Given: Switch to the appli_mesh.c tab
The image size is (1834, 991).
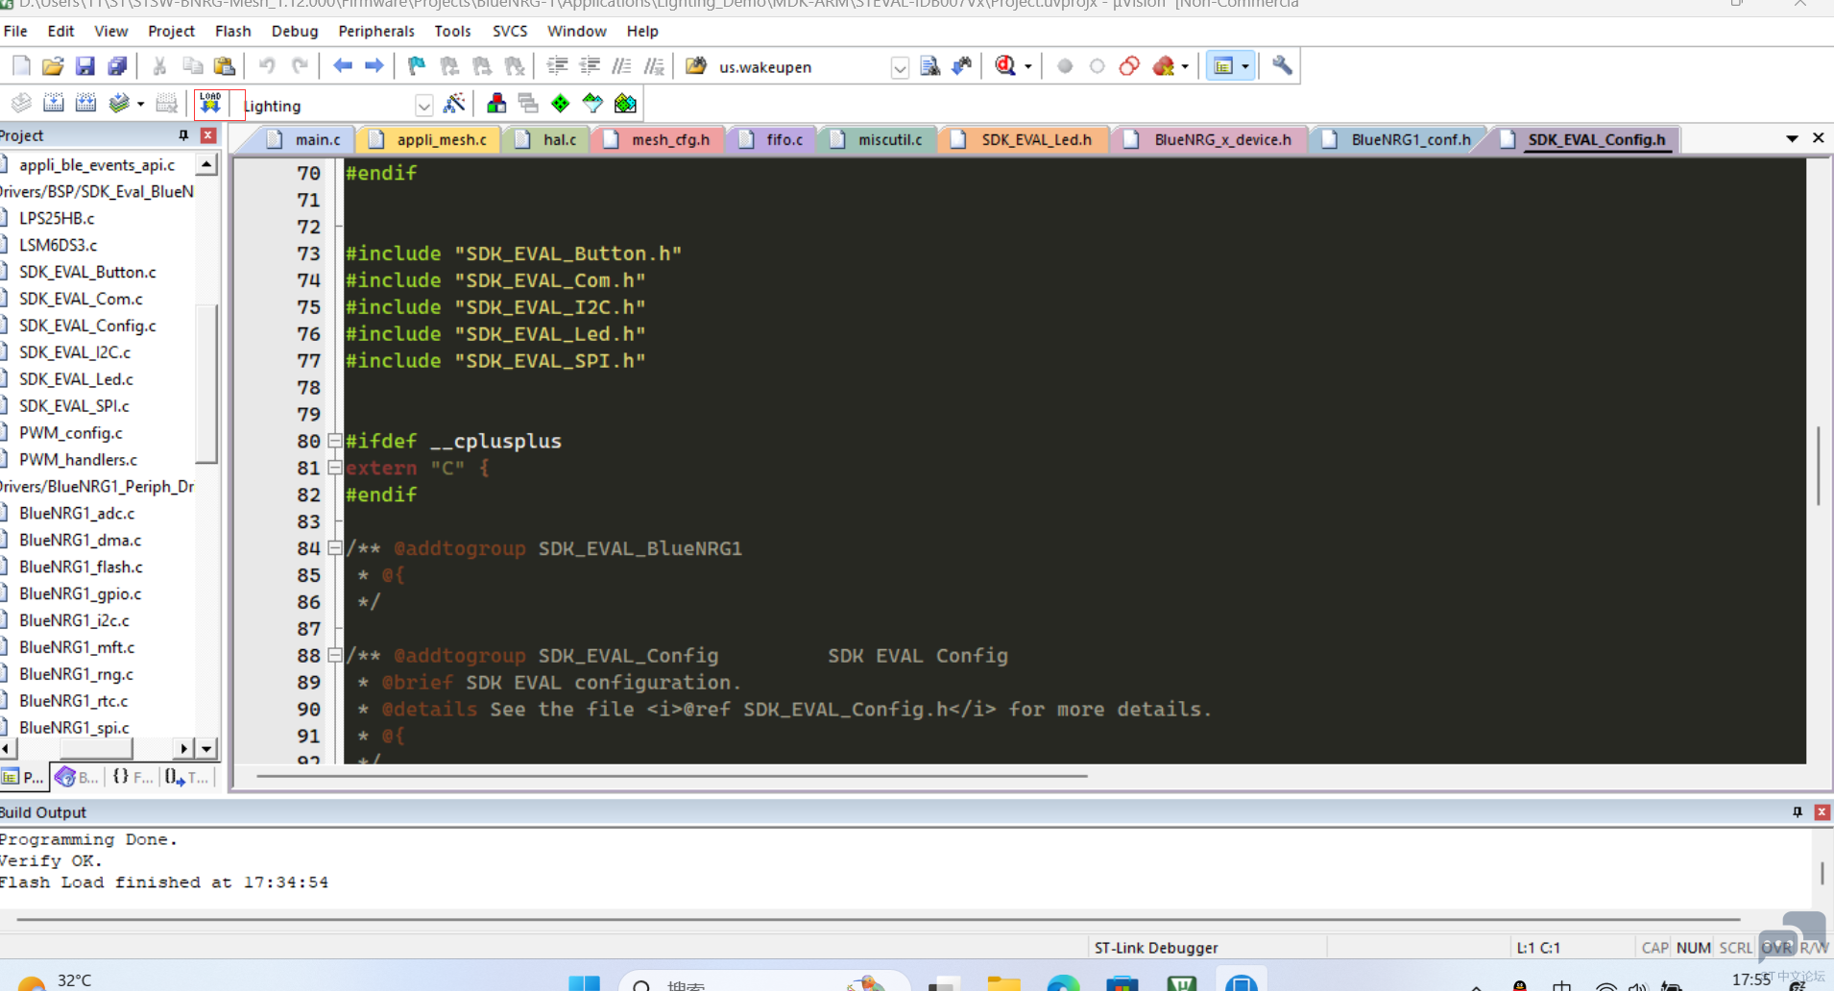Looking at the screenshot, I should click(430, 139).
